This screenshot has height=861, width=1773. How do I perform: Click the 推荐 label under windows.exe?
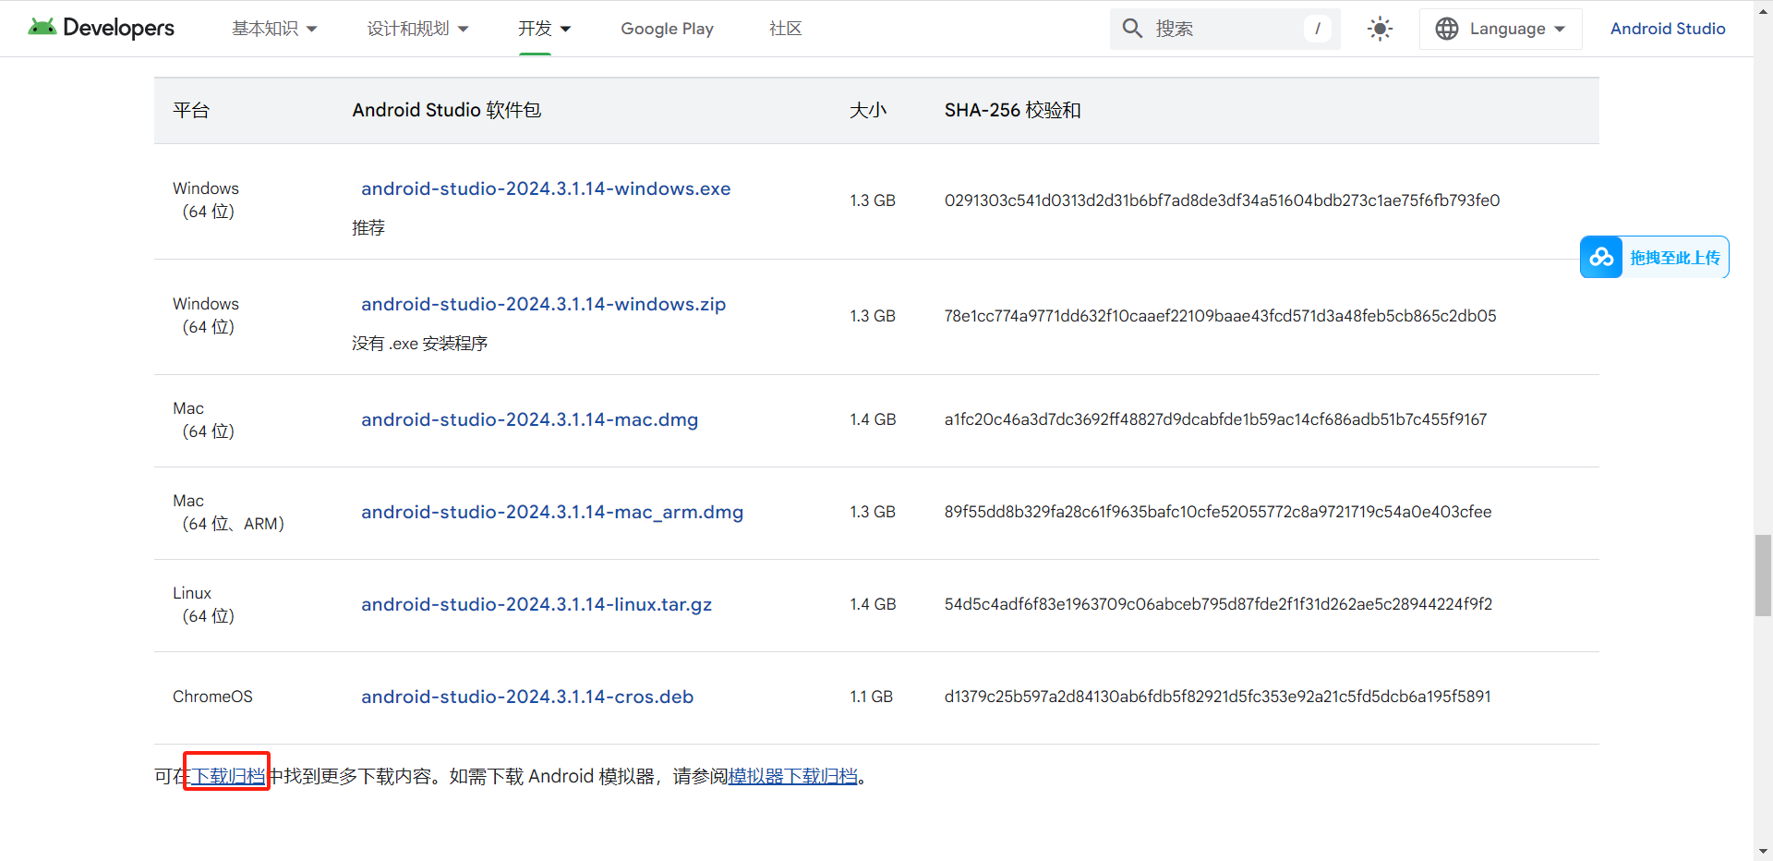[x=368, y=228]
